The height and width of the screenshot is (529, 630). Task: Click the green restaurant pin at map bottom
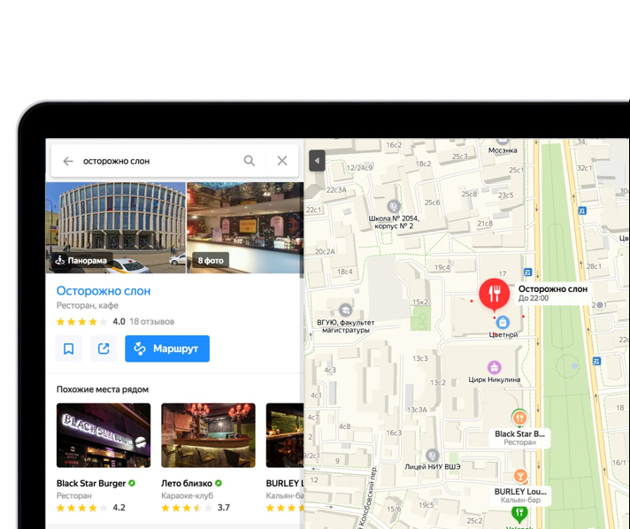click(519, 513)
